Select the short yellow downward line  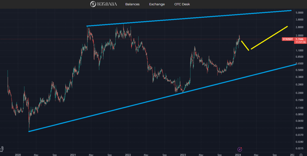pos(245,46)
